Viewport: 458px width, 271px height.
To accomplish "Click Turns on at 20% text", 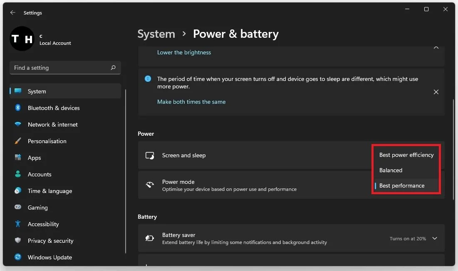I will click(408, 239).
